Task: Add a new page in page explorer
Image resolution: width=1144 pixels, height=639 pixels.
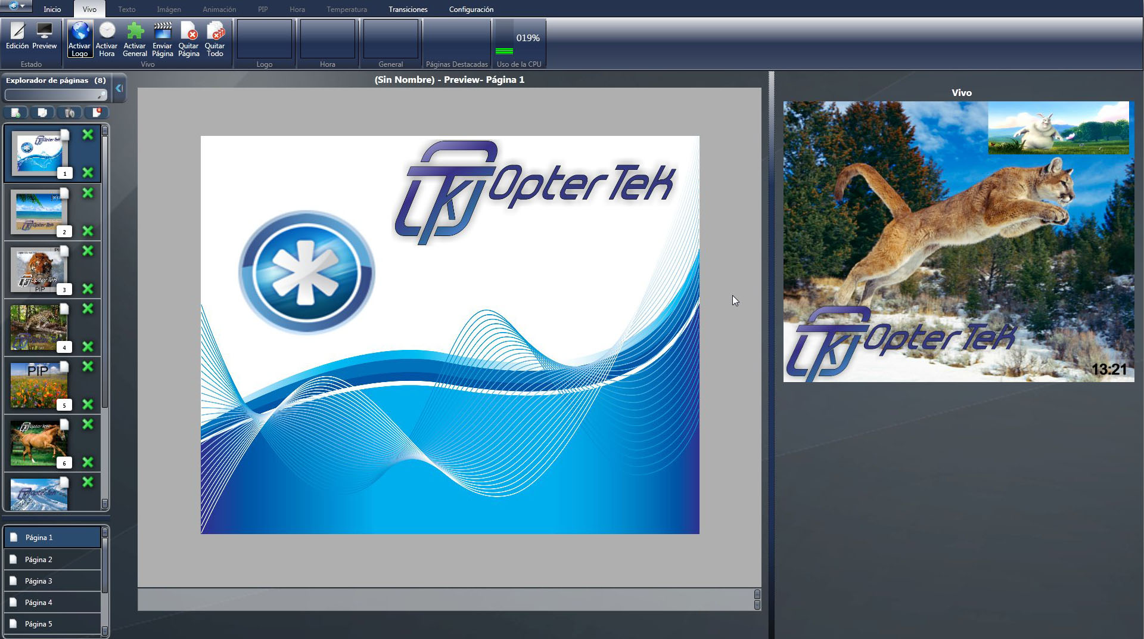Action: click(15, 113)
